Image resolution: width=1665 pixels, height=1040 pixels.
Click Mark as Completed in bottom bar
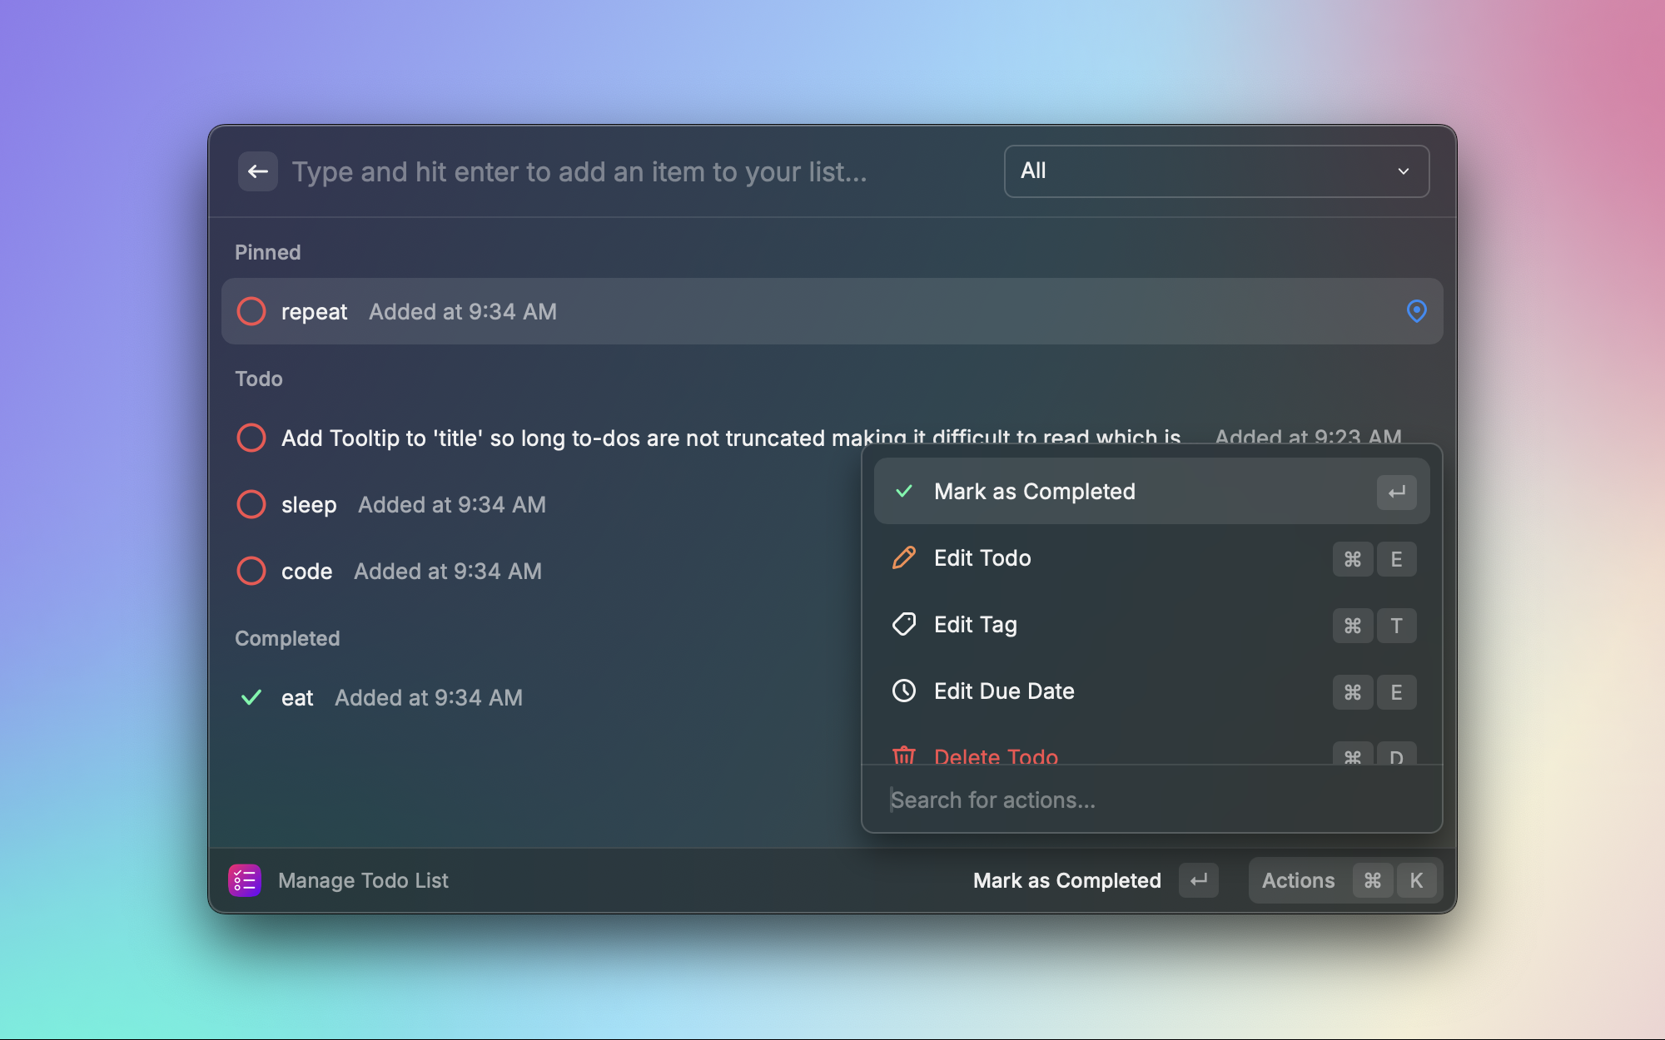click(1067, 880)
